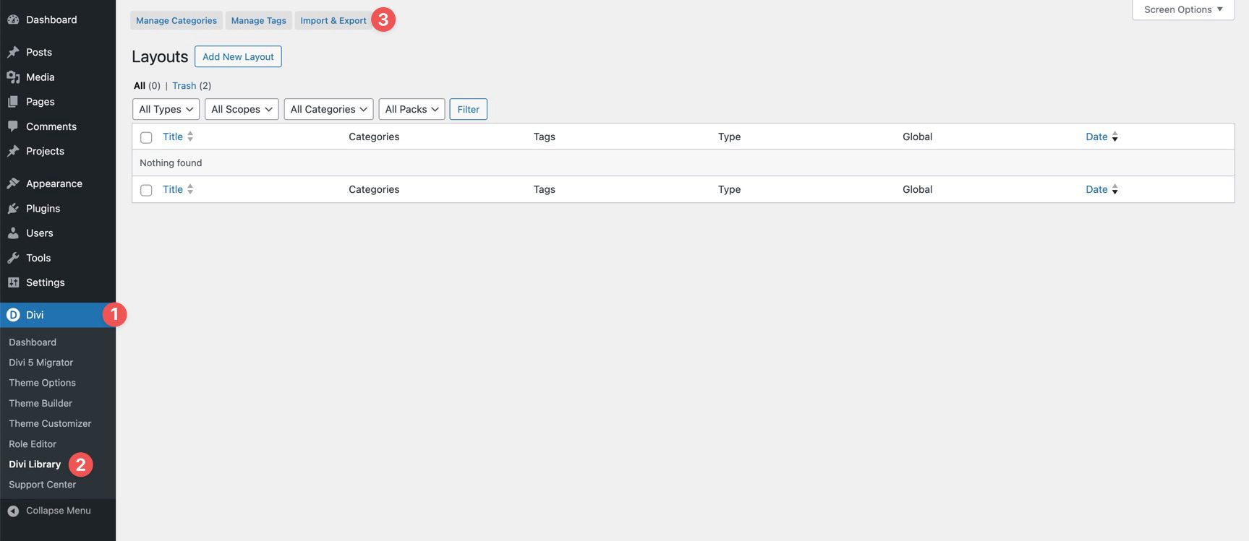Click the Dashboard gauge icon in sidebar
Image resolution: width=1249 pixels, height=541 pixels.
(13, 20)
